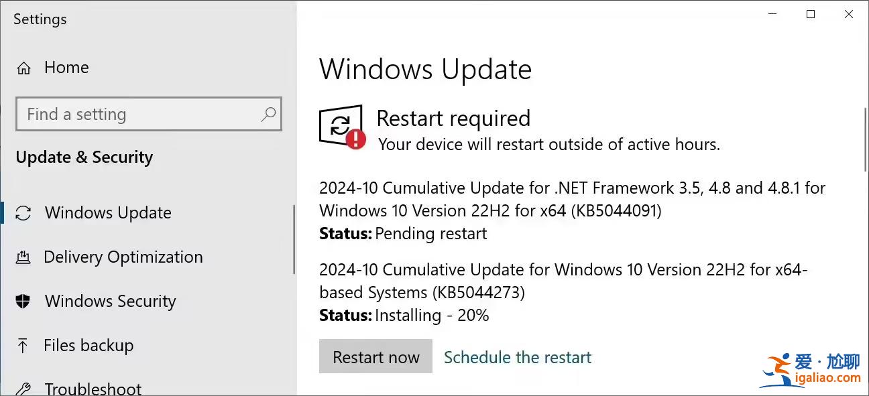Viewport: 869px width, 396px height.
Task: Switch to the Delivery Optimization section
Action: coord(123,257)
